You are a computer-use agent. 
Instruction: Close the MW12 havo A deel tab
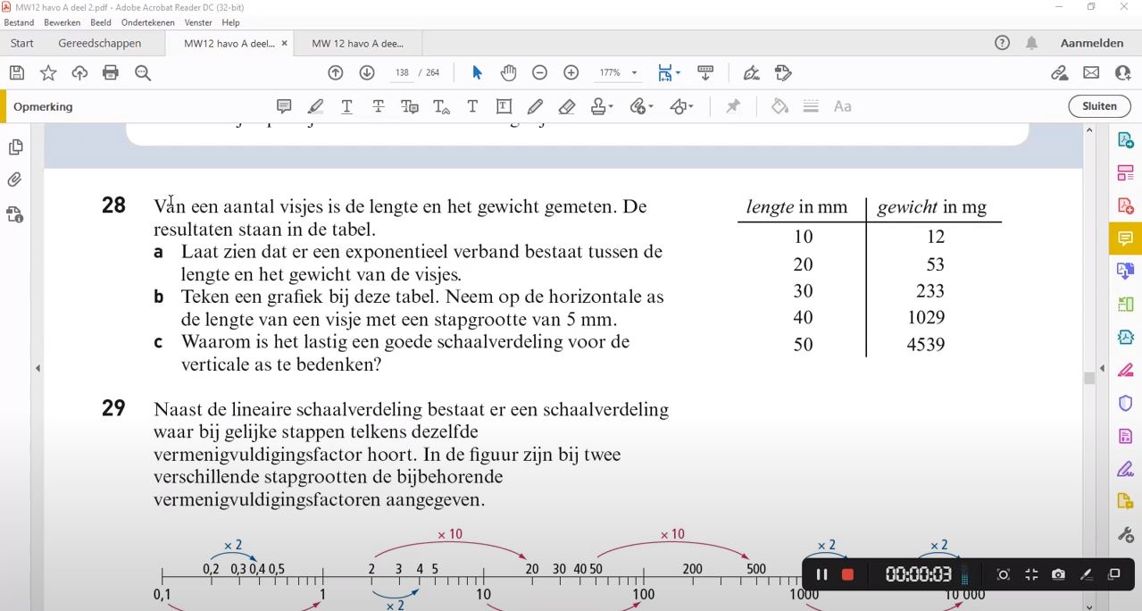[284, 43]
